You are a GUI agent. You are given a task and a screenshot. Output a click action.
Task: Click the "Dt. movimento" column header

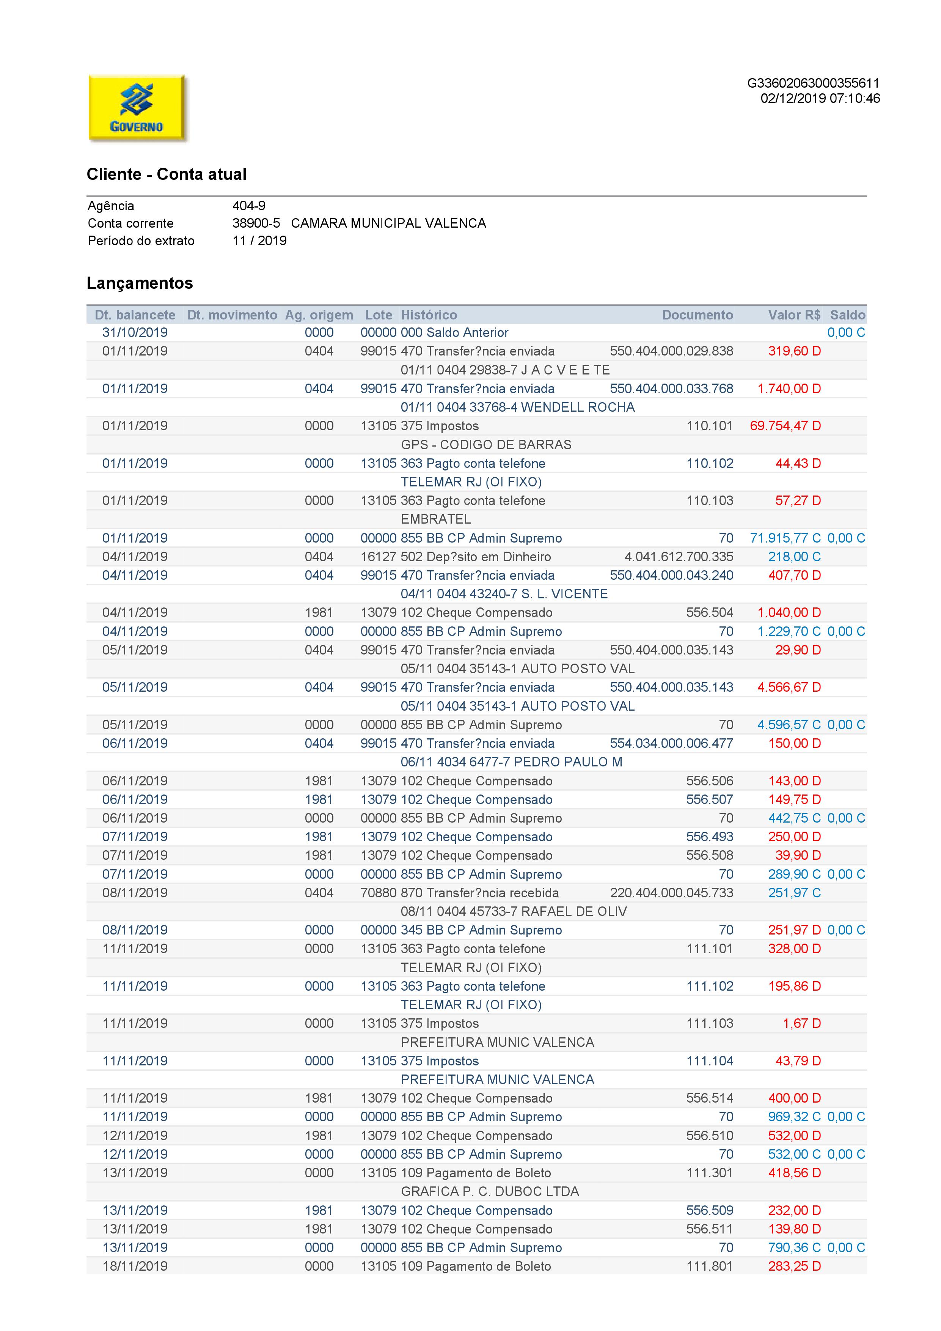click(232, 315)
